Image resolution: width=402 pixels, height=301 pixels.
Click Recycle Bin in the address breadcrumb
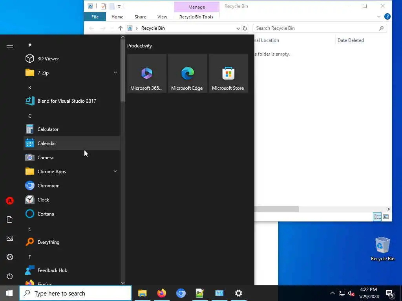[x=153, y=28]
